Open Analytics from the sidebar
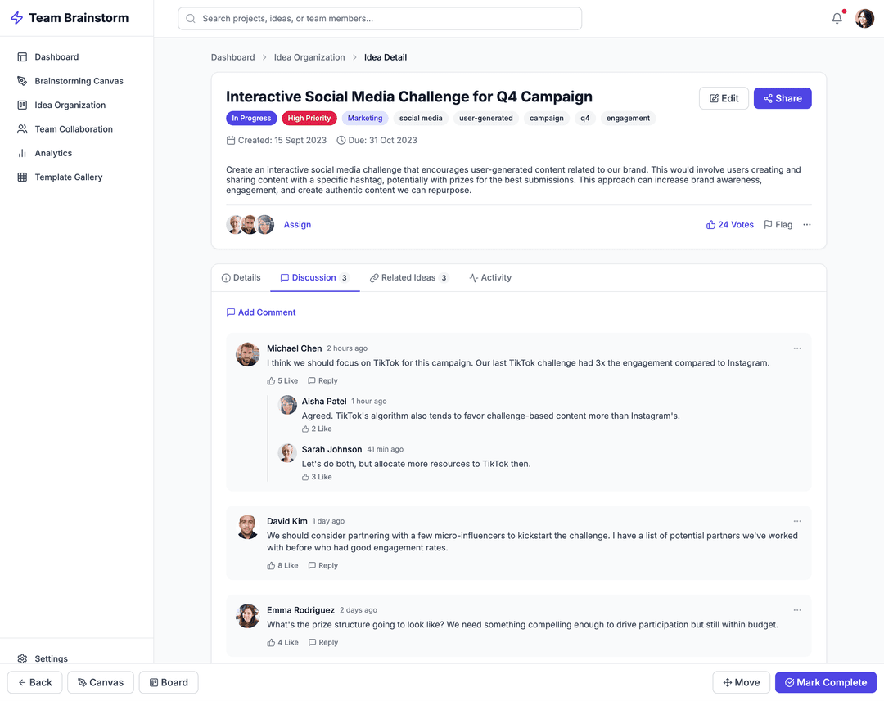 [53, 153]
